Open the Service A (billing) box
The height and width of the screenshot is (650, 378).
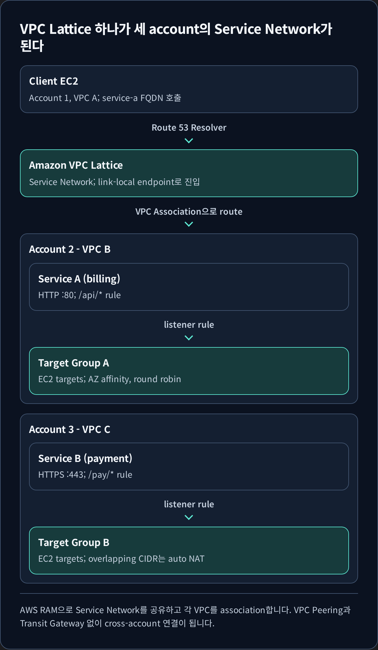tap(189, 287)
